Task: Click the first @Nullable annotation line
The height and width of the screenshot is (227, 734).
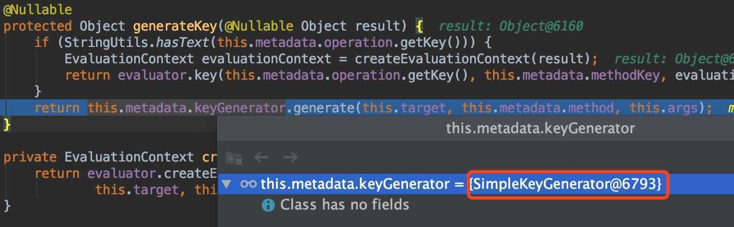Action: (x=38, y=10)
